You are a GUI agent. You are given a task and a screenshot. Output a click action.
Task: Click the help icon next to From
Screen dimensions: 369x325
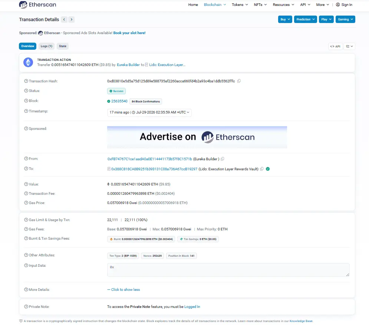tap(26, 159)
